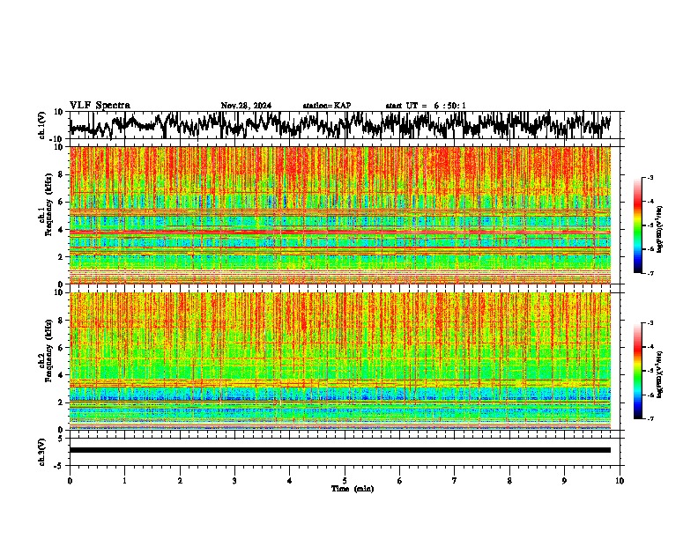This screenshot has width=698, height=539.
Task: Click time axis tick label '0'
Action: 70,481
